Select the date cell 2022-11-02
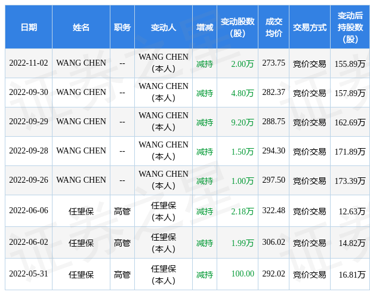The image size is (370, 295). pos(29,63)
